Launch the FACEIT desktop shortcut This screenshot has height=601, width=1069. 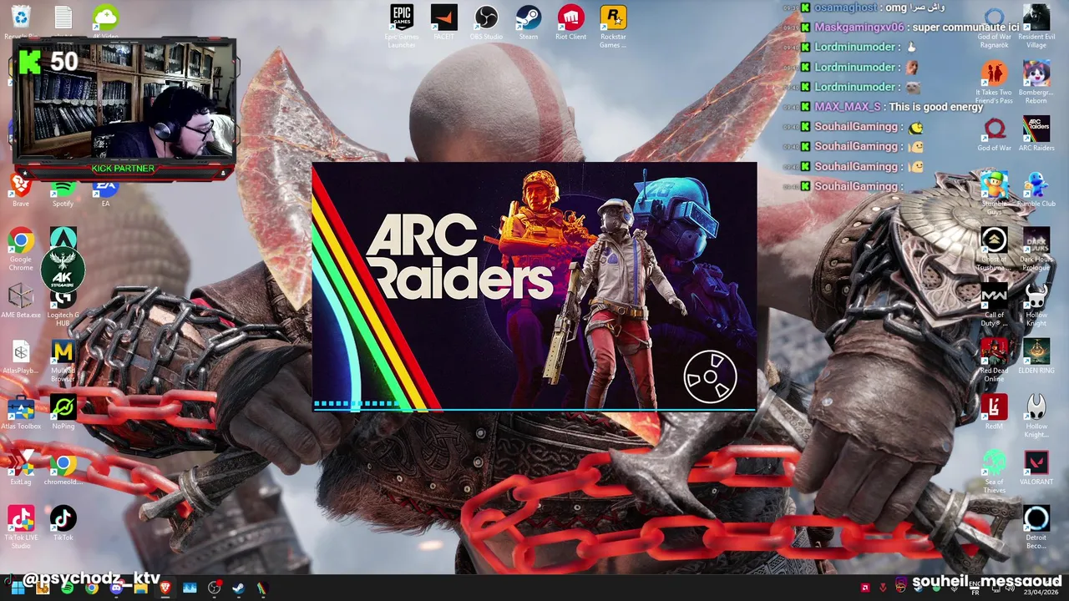click(x=444, y=23)
